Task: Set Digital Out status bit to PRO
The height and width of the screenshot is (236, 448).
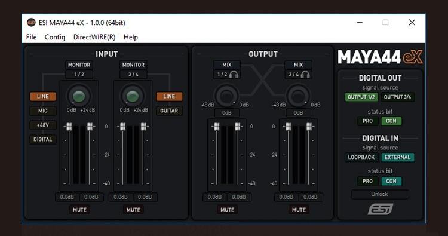Action: click(x=367, y=121)
